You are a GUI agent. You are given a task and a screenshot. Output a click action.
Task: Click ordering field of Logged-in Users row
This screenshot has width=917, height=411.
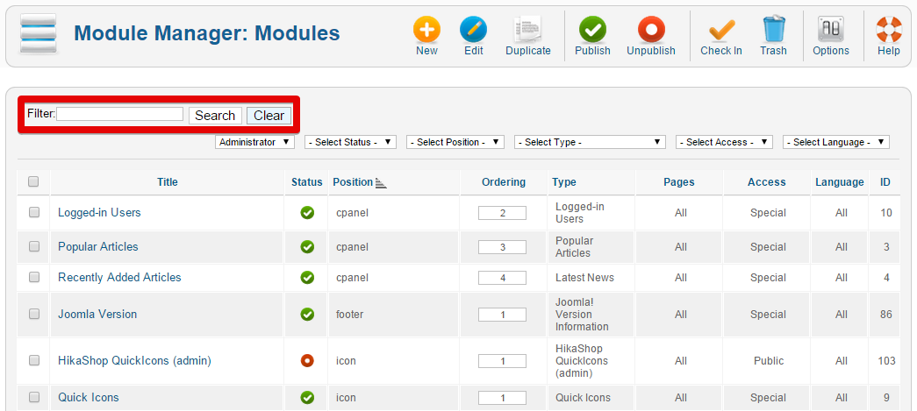502,213
